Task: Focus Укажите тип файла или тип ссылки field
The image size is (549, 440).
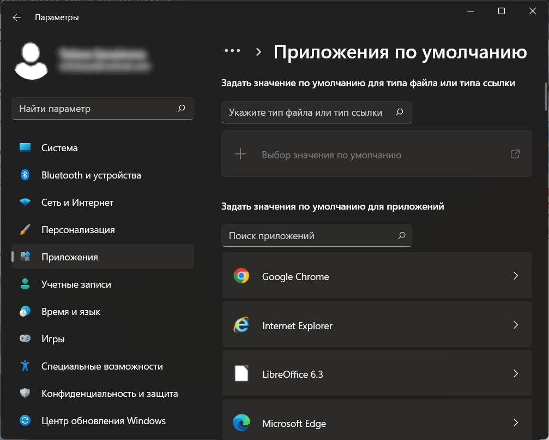Action: (317, 112)
